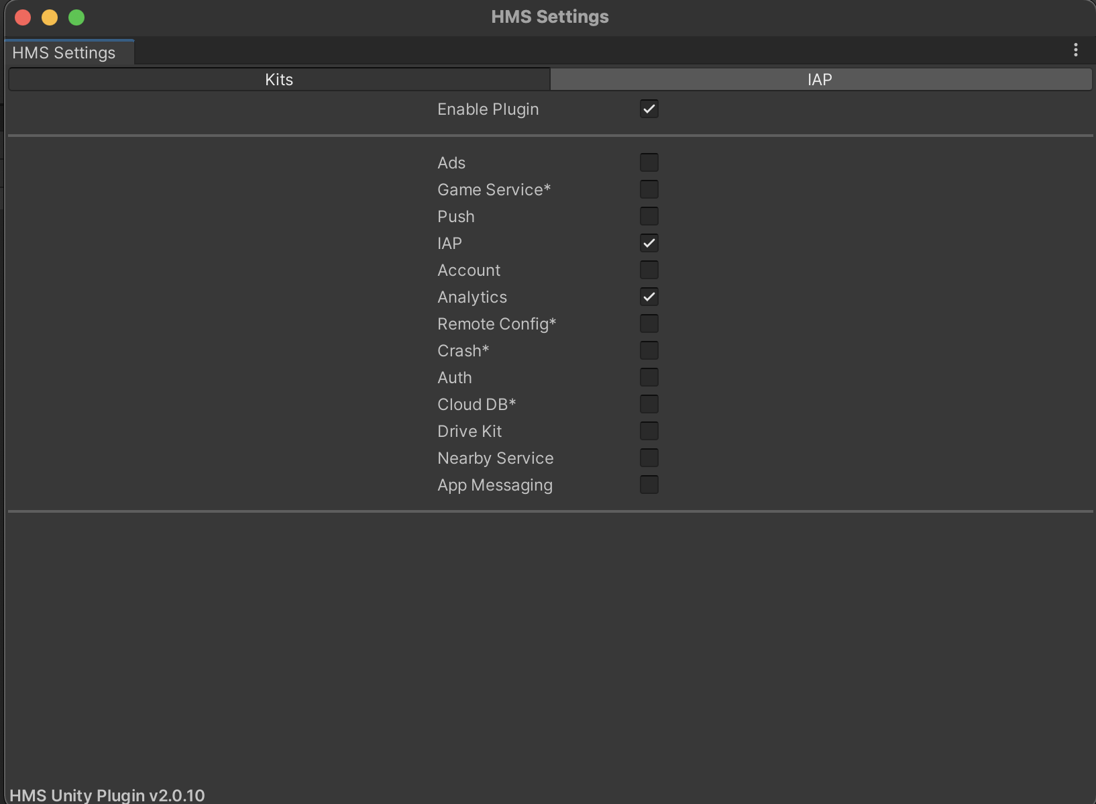This screenshot has height=804, width=1096.
Task: Switch to the IAP tab
Action: pyautogui.click(x=820, y=79)
